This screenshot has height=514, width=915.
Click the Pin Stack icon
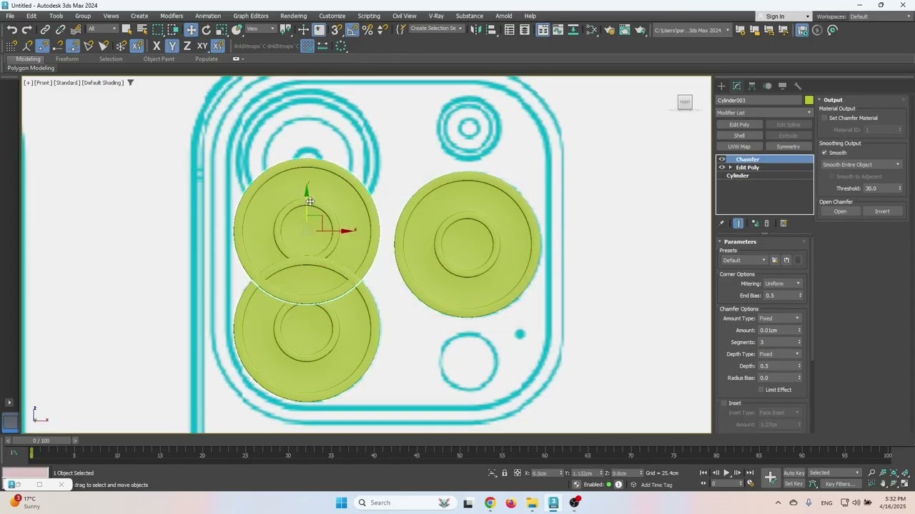[721, 223]
